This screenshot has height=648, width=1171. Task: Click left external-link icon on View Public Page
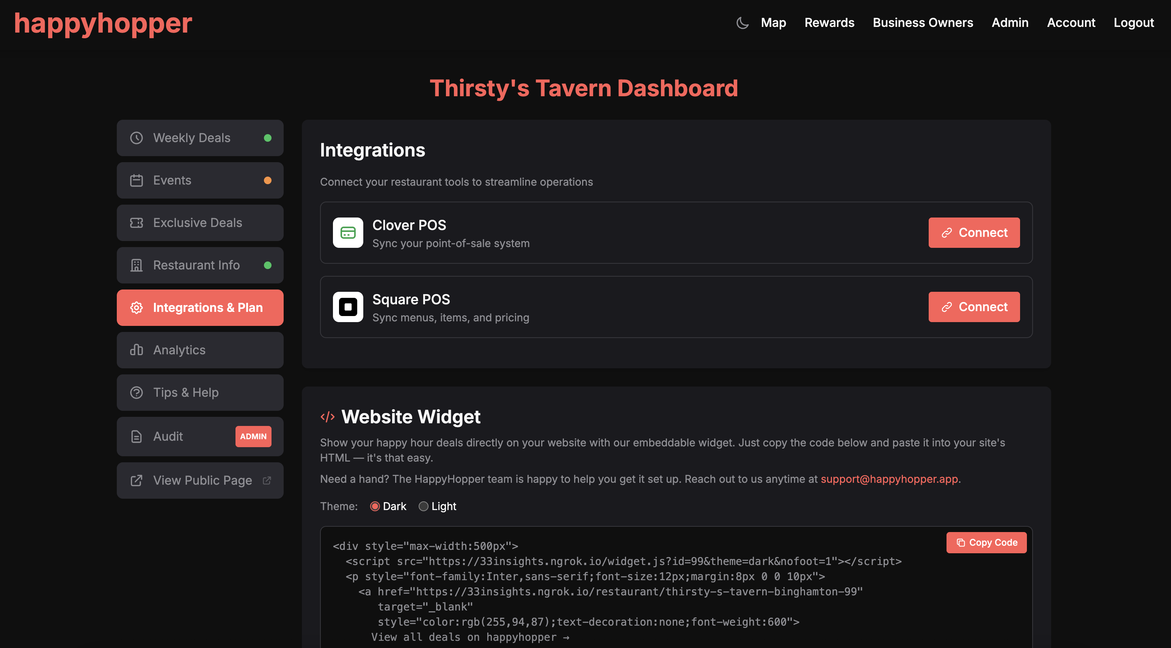click(137, 481)
